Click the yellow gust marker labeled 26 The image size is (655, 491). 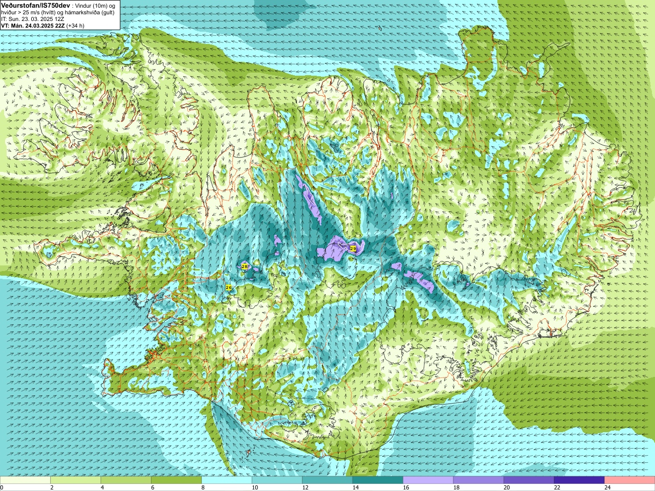click(x=229, y=288)
